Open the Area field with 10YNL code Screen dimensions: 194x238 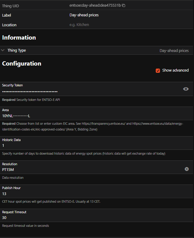tap(90, 116)
